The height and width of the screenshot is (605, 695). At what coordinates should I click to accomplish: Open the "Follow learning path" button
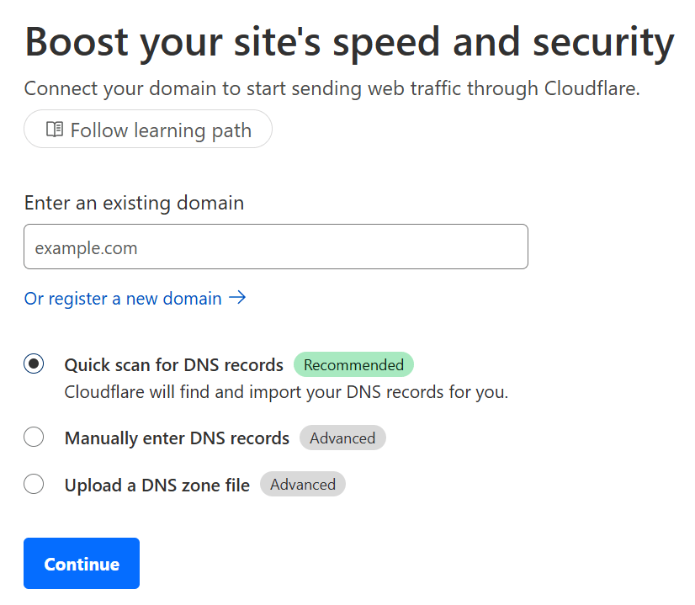pyautogui.click(x=148, y=129)
